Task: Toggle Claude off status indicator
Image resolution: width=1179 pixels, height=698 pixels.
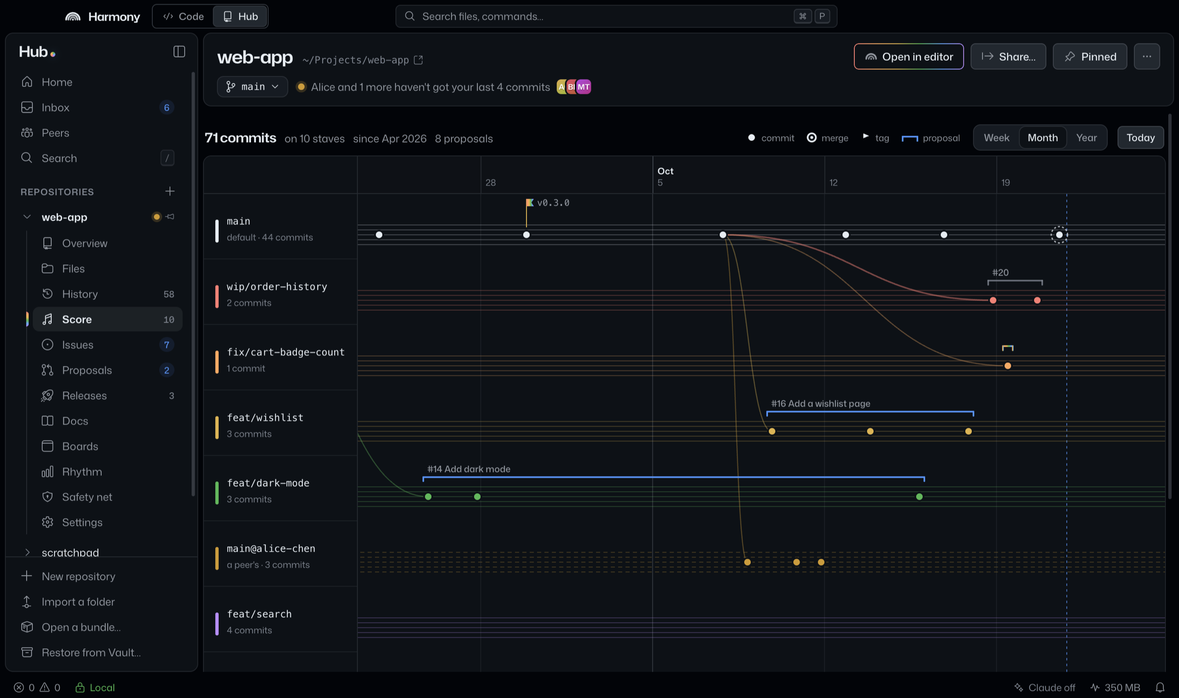Action: 1044,687
